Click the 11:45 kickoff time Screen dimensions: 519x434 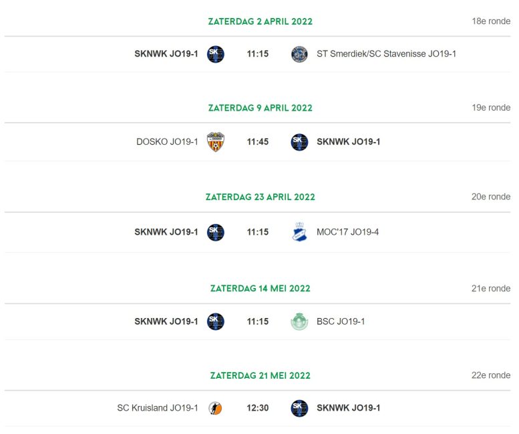pos(258,142)
